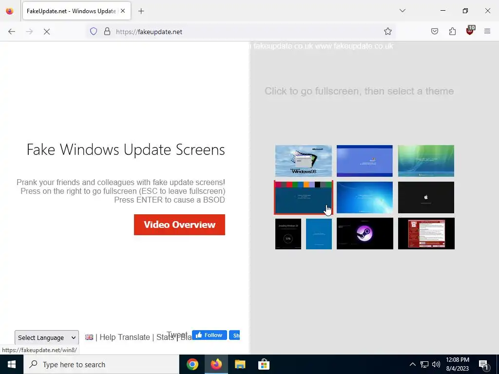Open network status in system tray
499x374 pixels.
[424, 364]
